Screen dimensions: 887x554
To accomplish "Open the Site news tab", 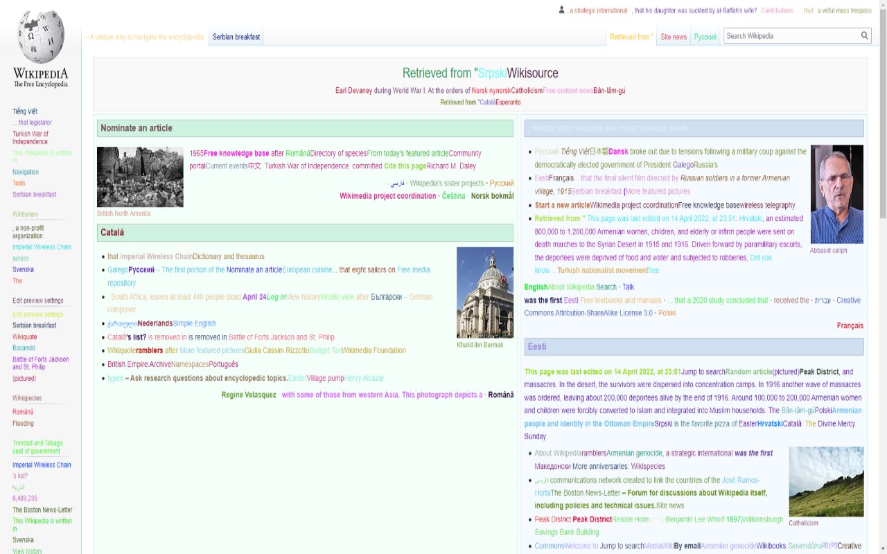I will [674, 37].
